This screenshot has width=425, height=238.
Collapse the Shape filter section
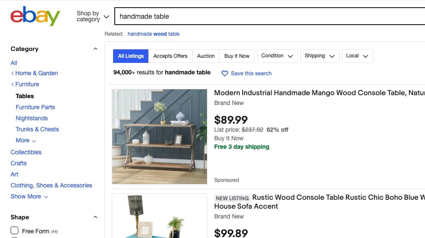pyautogui.click(x=95, y=217)
